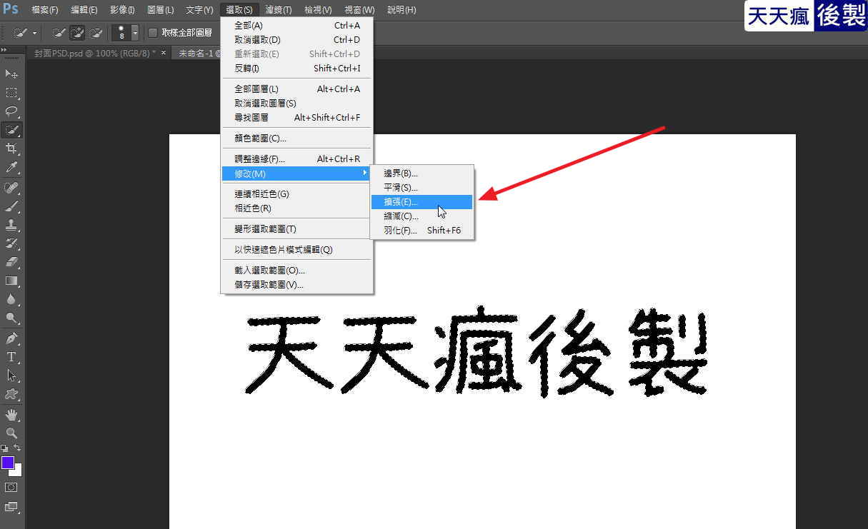Screen dimensions: 868x529
Task: Open foreground color purple swatch
Action: point(8,463)
